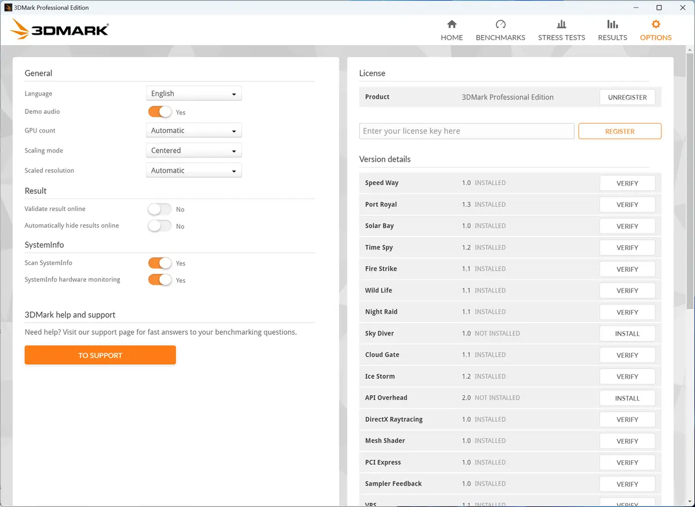Open Benchmarks via the gauge icon

click(x=500, y=24)
